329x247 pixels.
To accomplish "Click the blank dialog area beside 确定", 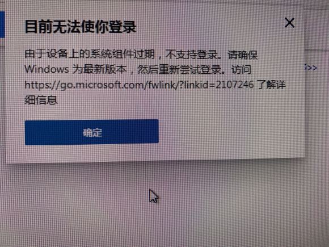I will click(x=231, y=132).
